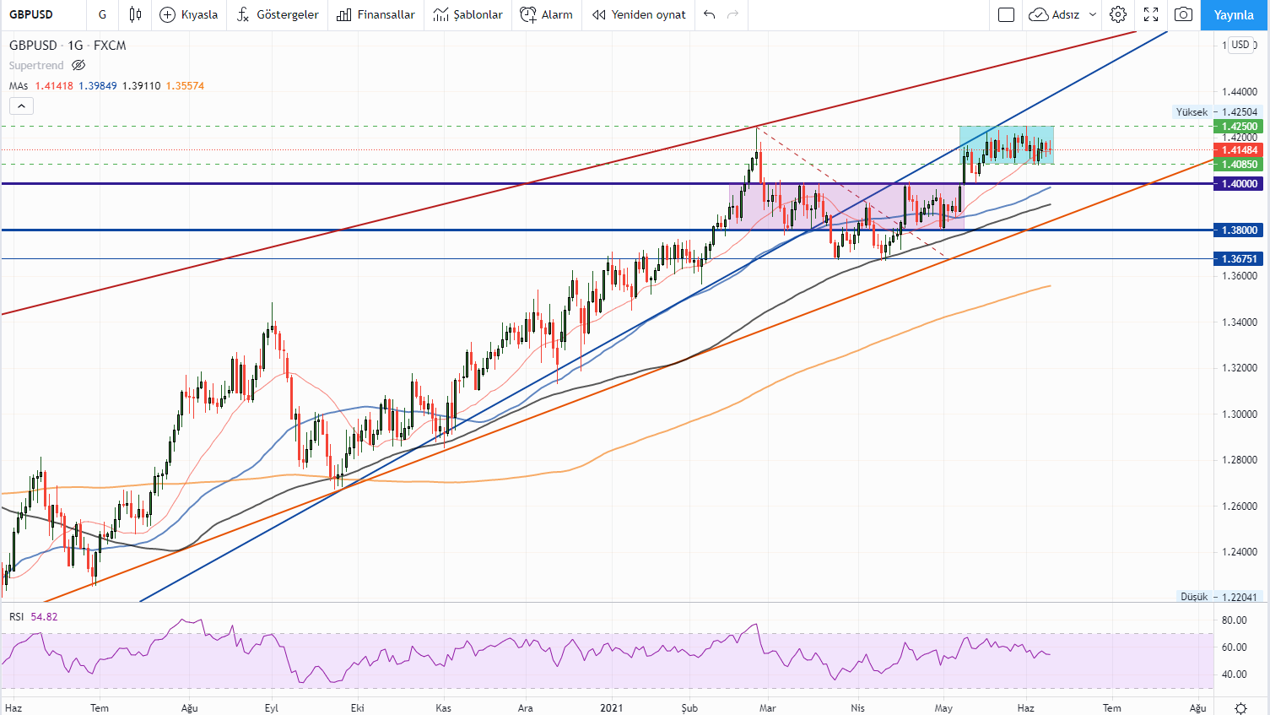Open chart settings gear icon
The width and height of the screenshot is (1270, 715).
tap(1118, 14)
